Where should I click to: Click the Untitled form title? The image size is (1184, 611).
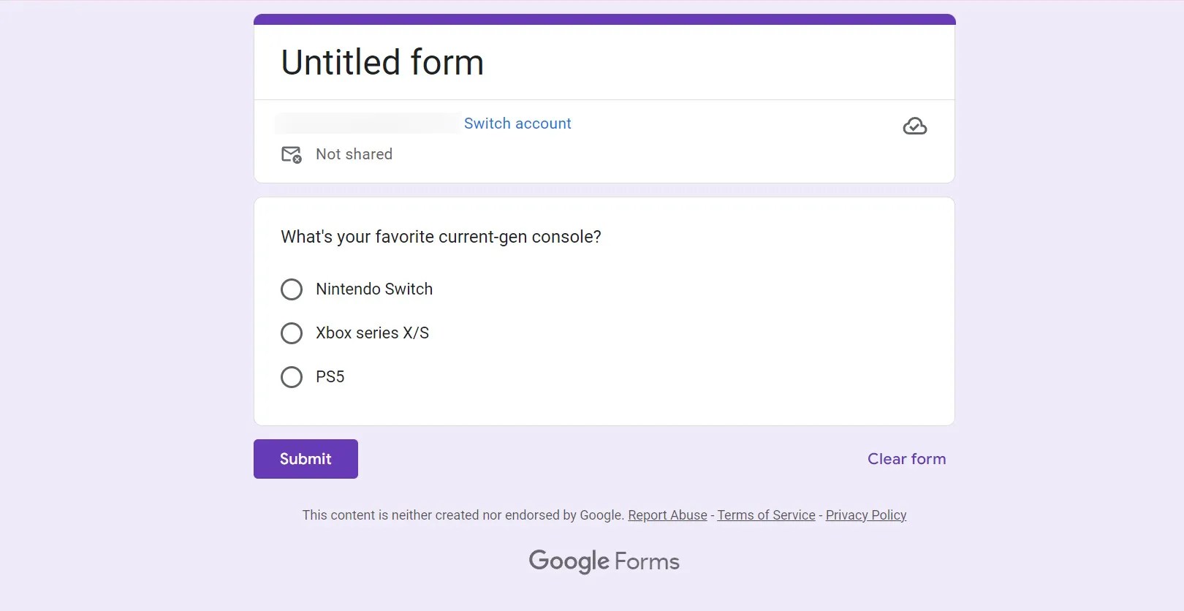382,62
